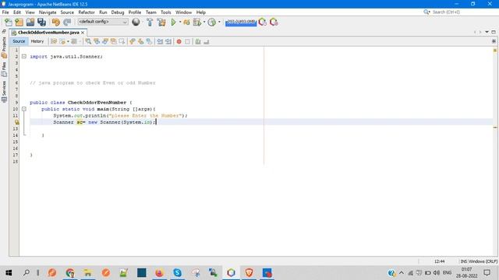Open the Debug menu
The width and height of the screenshot is (499, 280).
click(x=118, y=12)
